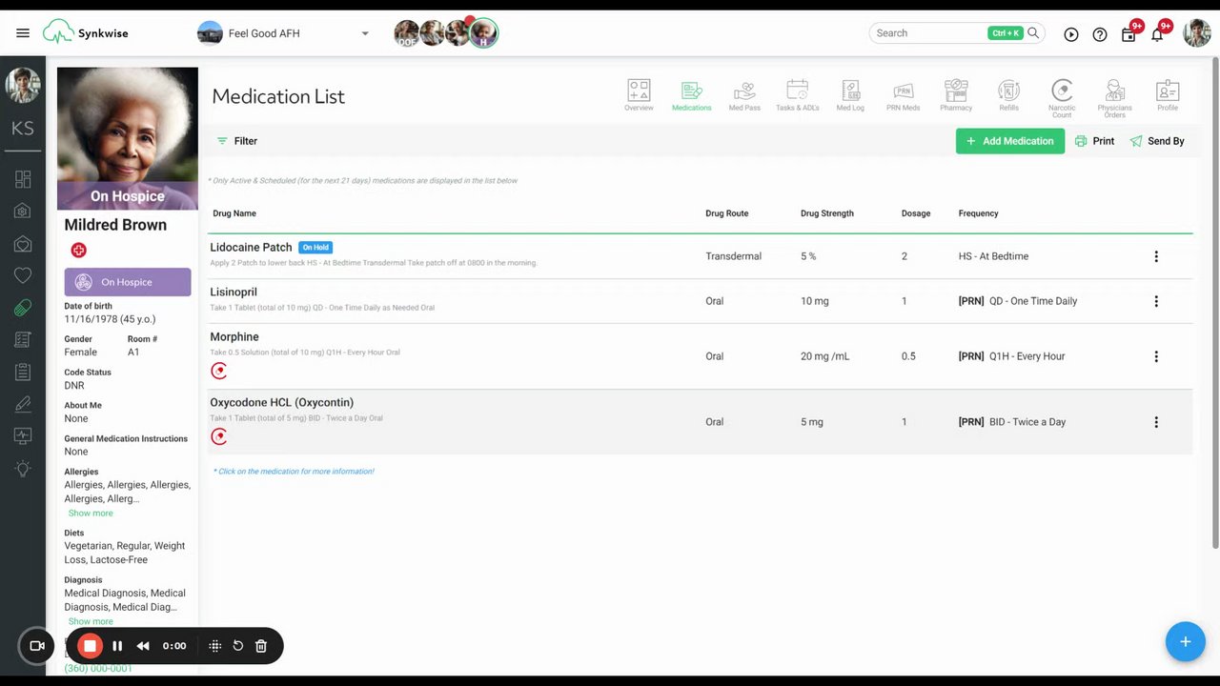Click the Print button
Image resolution: width=1220 pixels, height=686 pixels.
1094,141
